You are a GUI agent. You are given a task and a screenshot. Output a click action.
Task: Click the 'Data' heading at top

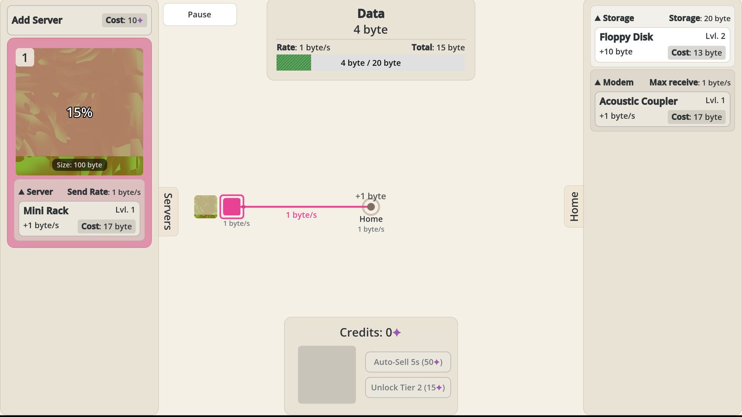click(371, 14)
